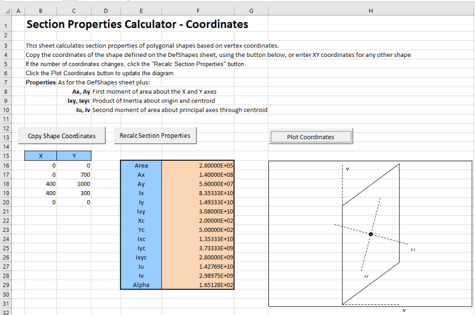Select Ixy value 3.08000E+10
This screenshot has width=475, height=315.
point(198,212)
